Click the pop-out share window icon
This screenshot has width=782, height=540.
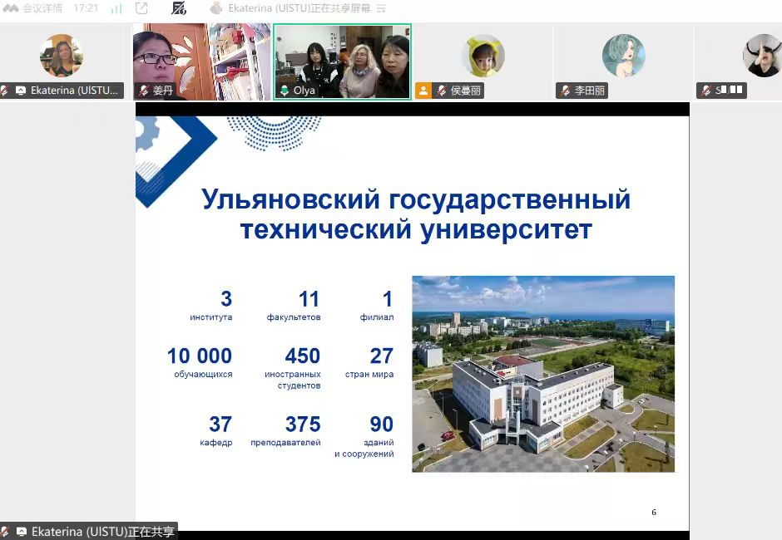(141, 8)
